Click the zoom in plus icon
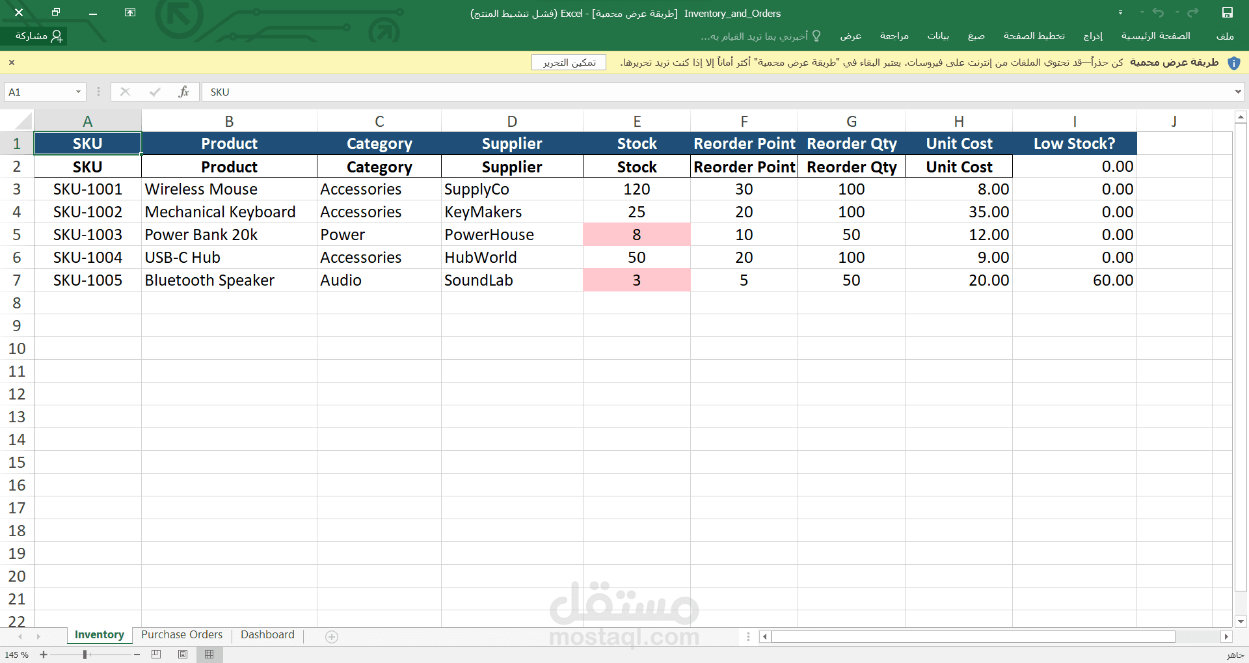The height and width of the screenshot is (663, 1249). point(44,655)
